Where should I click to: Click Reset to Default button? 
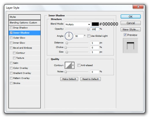(x=91, y=79)
